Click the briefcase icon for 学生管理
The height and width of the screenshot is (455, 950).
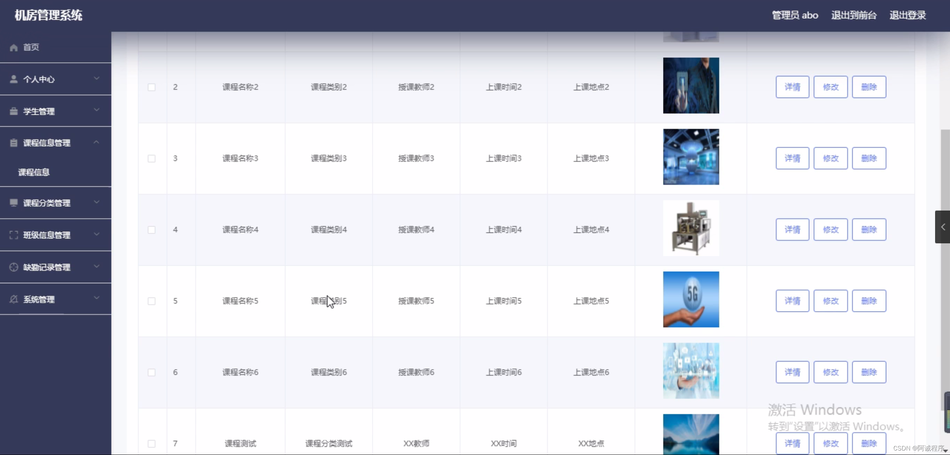[x=14, y=111]
